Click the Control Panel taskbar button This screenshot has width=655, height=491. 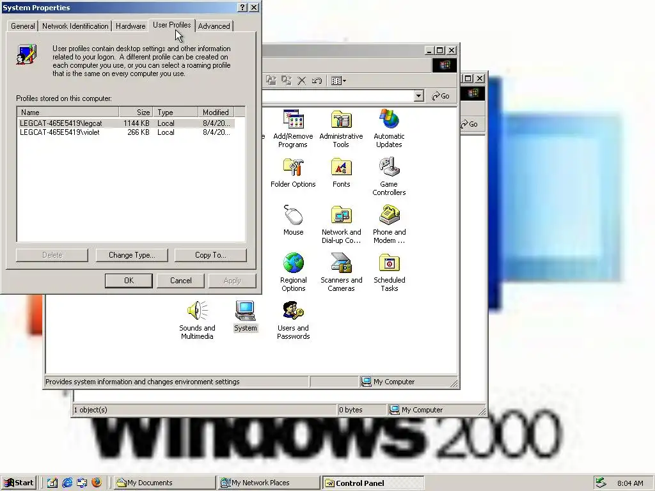tap(373, 483)
